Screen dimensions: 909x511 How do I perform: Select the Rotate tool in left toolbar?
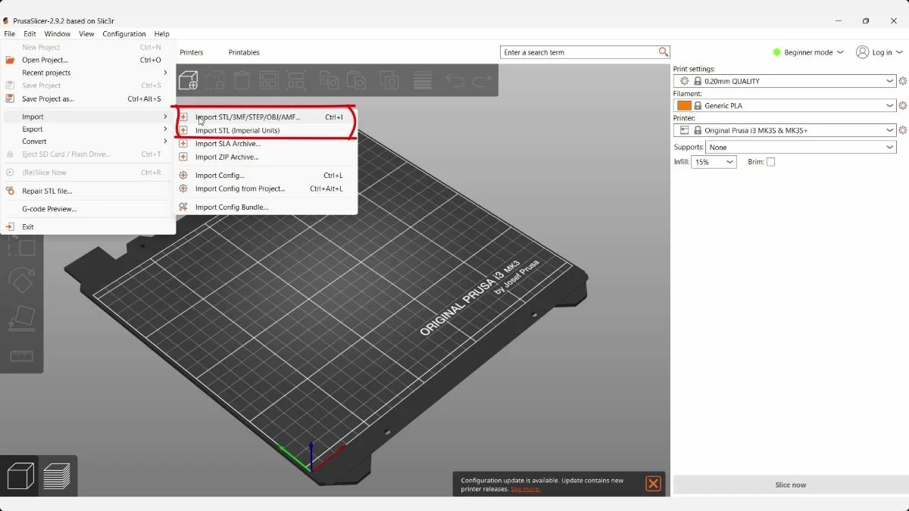(21, 282)
